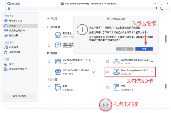Click the 相机内存卡 USB drive icon

[x=58, y=45]
